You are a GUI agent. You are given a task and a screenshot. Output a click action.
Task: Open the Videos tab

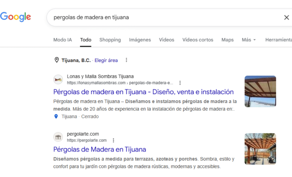click(x=167, y=40)
